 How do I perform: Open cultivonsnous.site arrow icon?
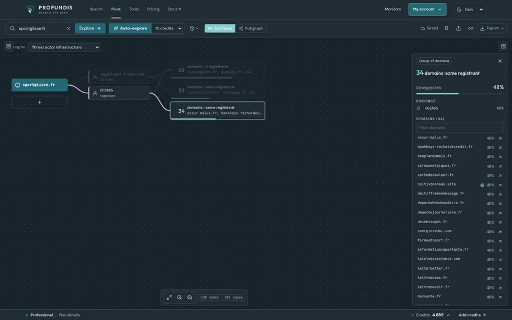[x=500, y=185]
